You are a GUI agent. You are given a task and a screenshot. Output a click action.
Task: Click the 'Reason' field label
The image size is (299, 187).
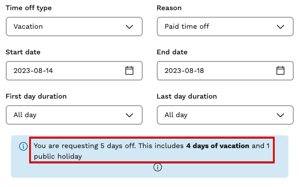pyautogui.click(x=169, y=8)
